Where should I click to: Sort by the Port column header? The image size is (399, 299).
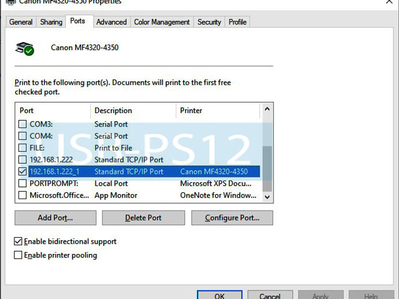(53, 110)
